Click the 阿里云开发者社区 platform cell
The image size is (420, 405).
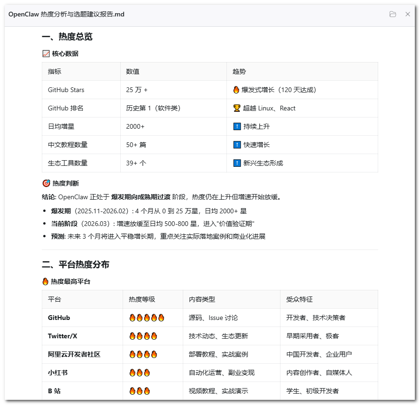point(82,354)
